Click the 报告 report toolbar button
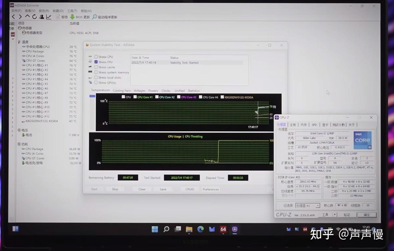Screen dimensions: 394x251 tap(62, 17)
